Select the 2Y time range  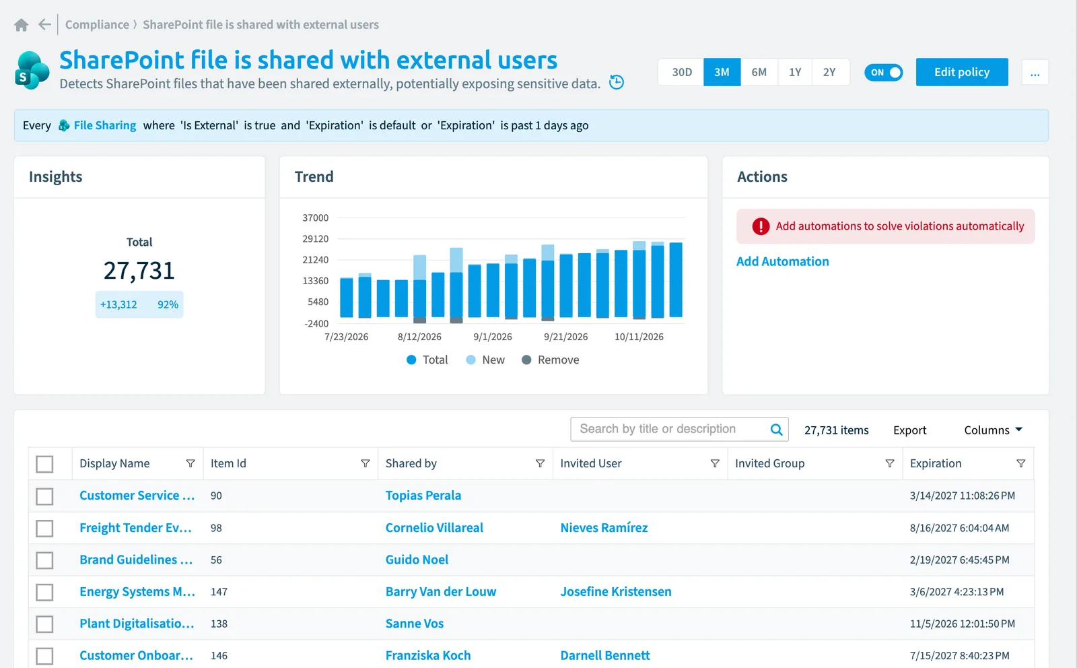coord(829,72)
